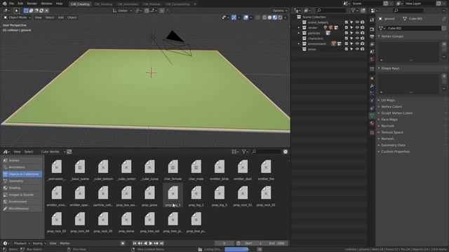Open the Material properties tab
Viewport: 449px width, 252px height.
372,123
